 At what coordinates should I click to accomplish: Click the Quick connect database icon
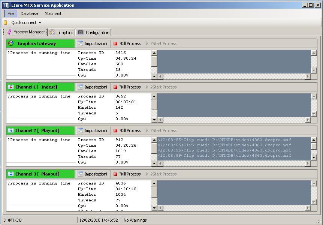pos(6,22)
